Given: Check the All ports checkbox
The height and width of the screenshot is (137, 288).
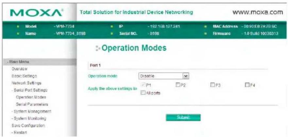Looking at the screenshot, I should [143, 93].
